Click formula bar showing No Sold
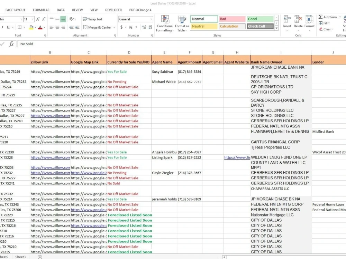Screen dimensions: 346x259 [x=182, y=44]
